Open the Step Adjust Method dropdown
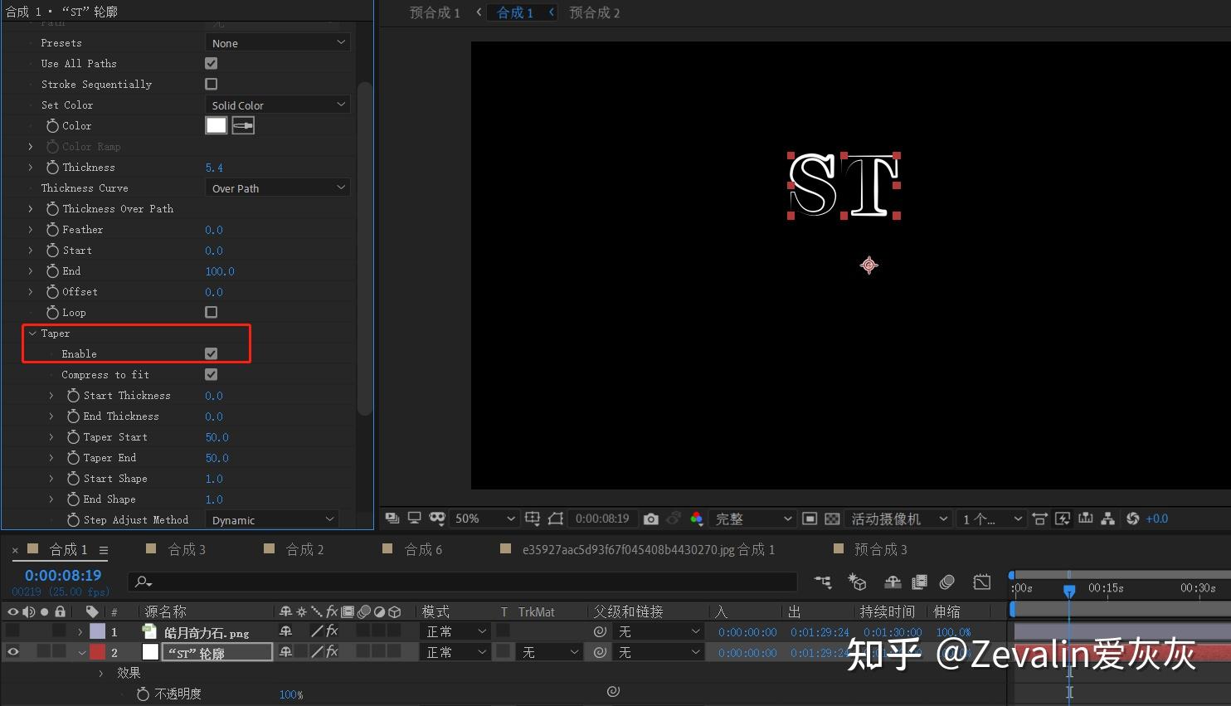 tap(271, 519)
